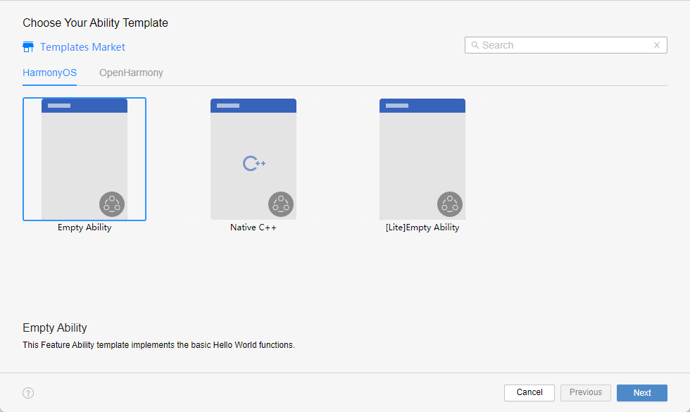Click the 'Empty Ability' description heading
Screen dimensions: 690x412
pyautogui.click(x=55, y=328)
